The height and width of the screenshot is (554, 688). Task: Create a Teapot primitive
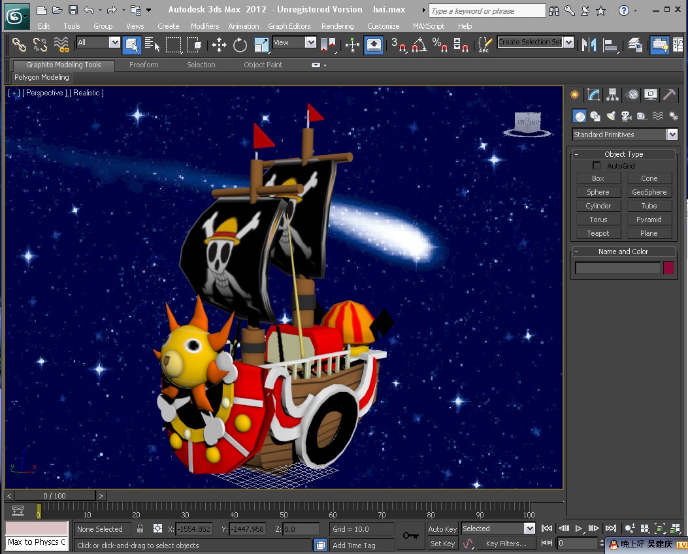(x=598, y=233)
